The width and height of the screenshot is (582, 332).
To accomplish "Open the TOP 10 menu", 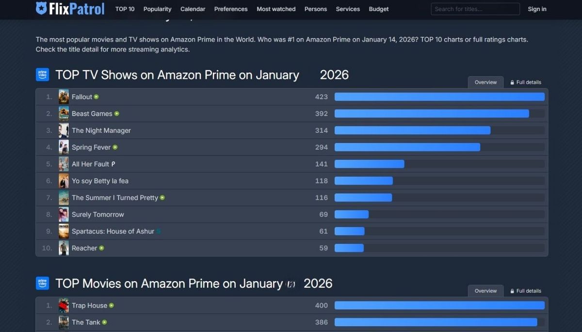I will 125,9.
